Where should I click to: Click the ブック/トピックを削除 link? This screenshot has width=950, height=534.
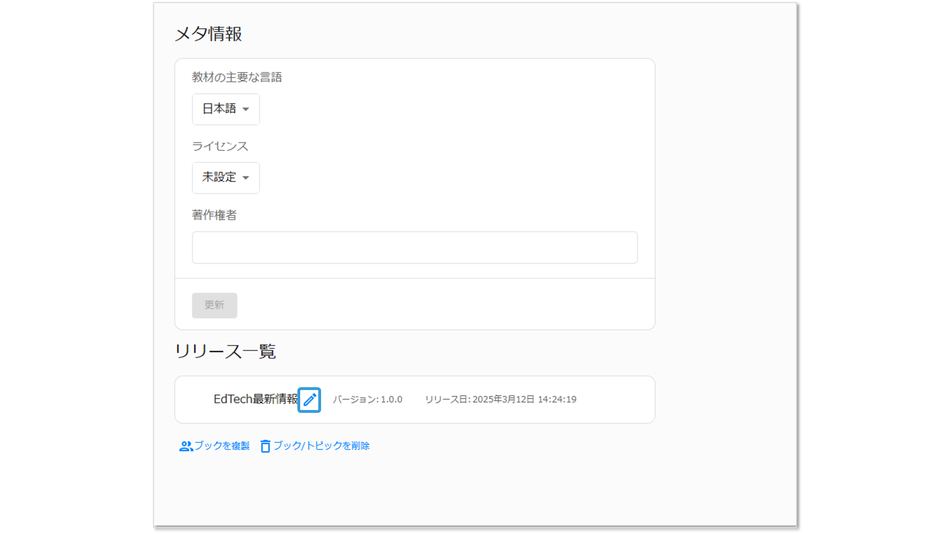pyautogui.click(x=321, y=446)
